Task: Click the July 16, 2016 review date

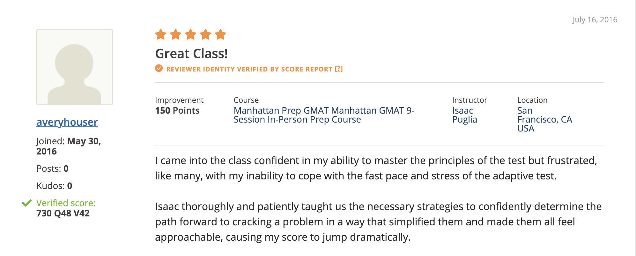Action: coord(595,20)
